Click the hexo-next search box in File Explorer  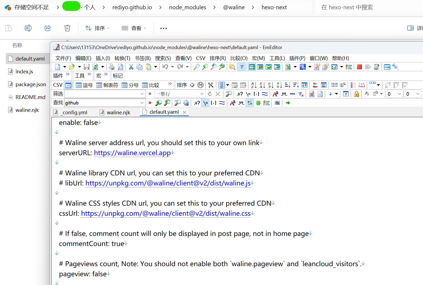369,7
